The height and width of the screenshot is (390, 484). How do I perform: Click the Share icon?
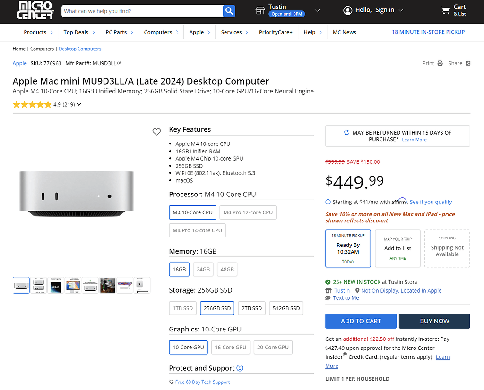point(468,63)
